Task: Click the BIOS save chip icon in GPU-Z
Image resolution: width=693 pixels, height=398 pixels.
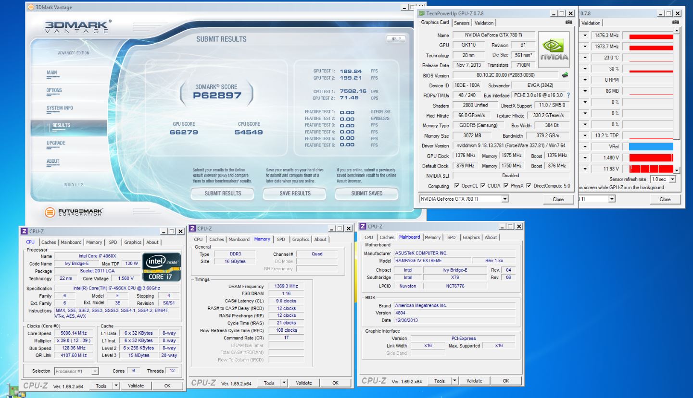Action: (x=565, y=75)
